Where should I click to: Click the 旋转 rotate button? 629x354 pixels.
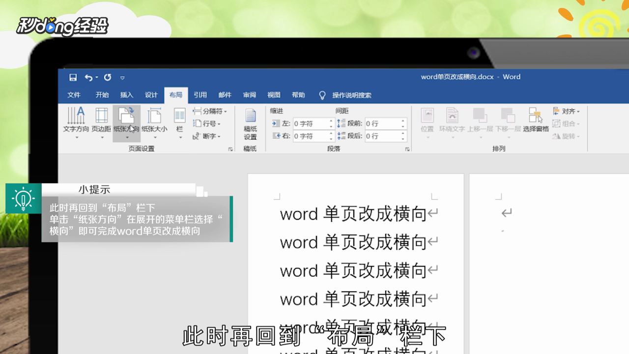coord(567,136)
